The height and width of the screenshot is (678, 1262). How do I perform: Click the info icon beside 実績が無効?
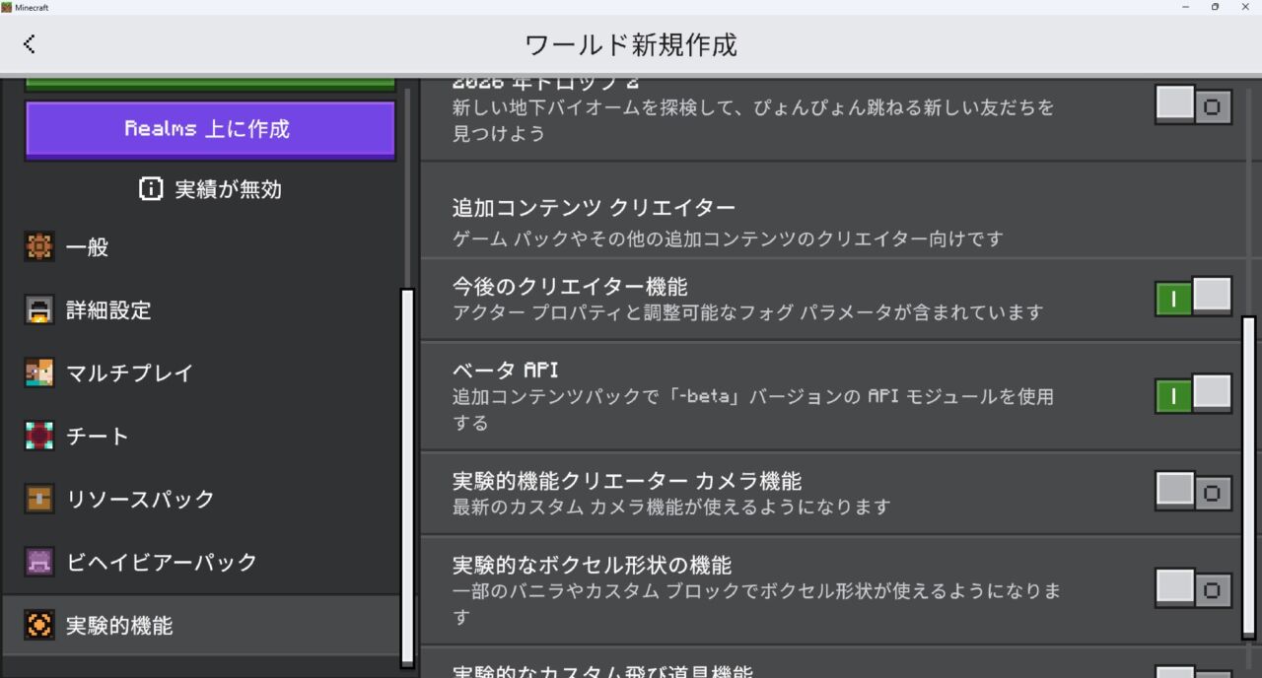point(151,189)
